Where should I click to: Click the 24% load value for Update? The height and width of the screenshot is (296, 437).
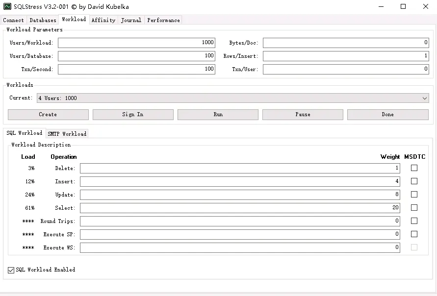tap(30, 195)
